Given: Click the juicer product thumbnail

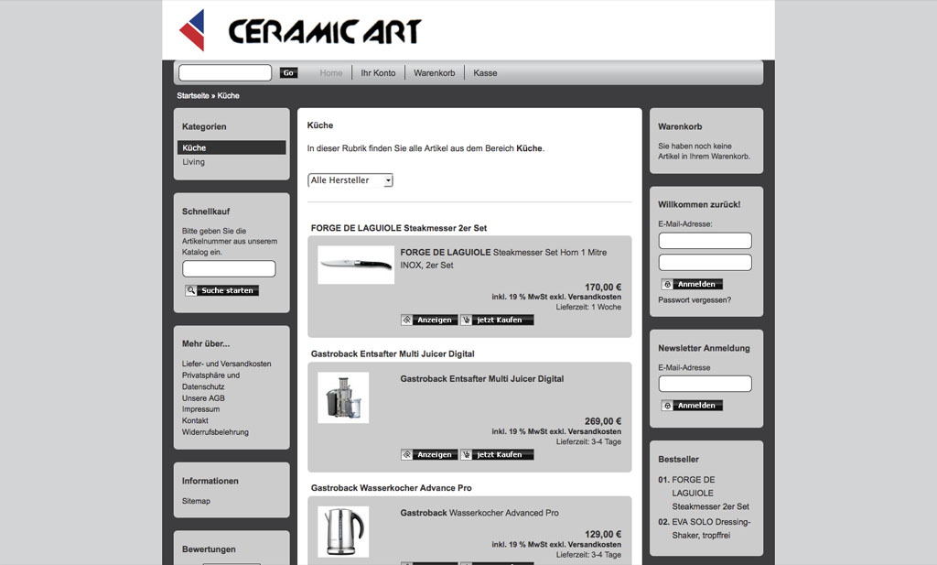Looking at the screenshot, I should click(343, 397).
